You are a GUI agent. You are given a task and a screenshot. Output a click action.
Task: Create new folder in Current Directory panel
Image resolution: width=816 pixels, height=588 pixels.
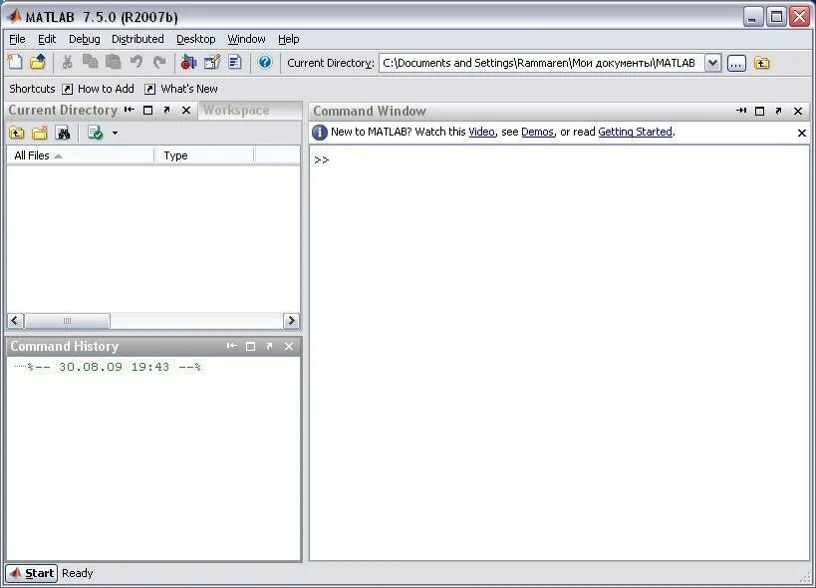pyautogui.click(x=40, y=134)
